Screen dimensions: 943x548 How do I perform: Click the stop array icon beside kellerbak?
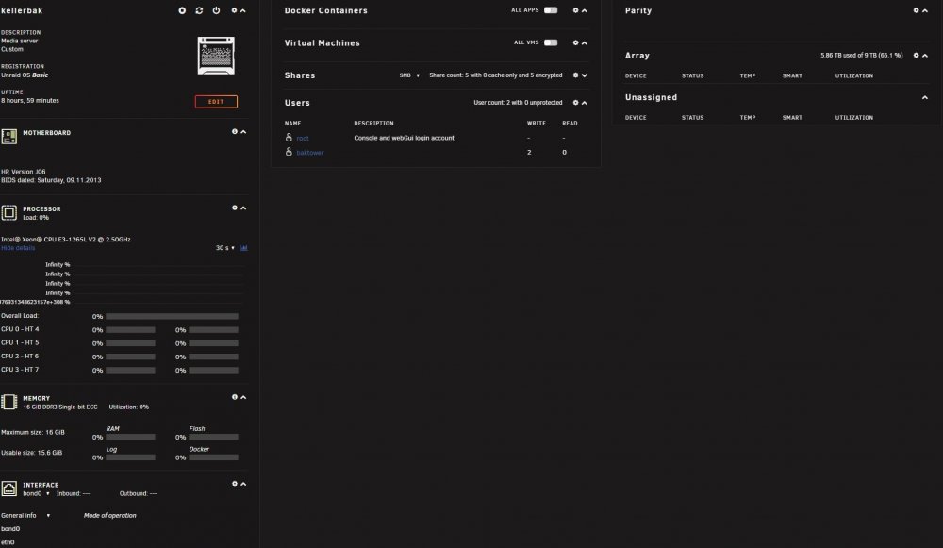tap(182, 10)
